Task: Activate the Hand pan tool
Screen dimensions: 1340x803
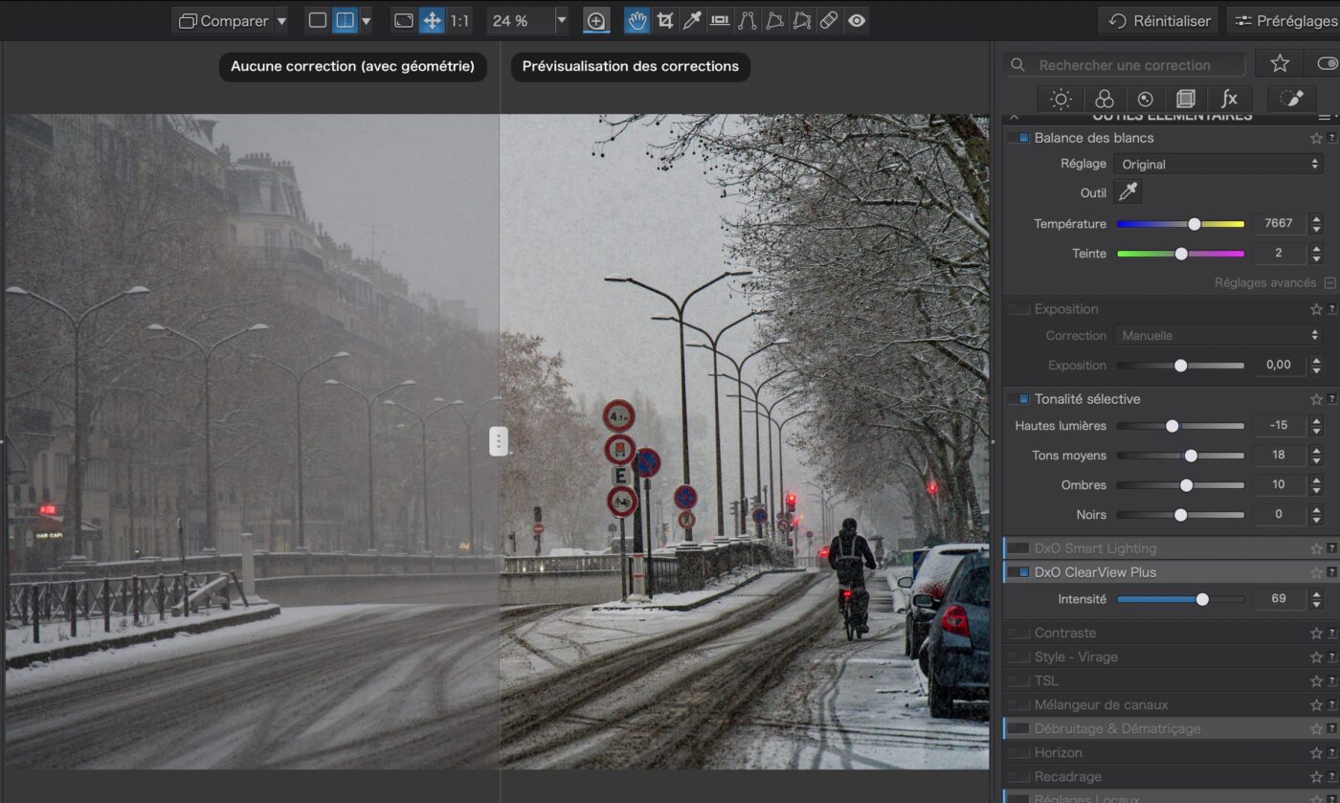Action: (636, 20)
